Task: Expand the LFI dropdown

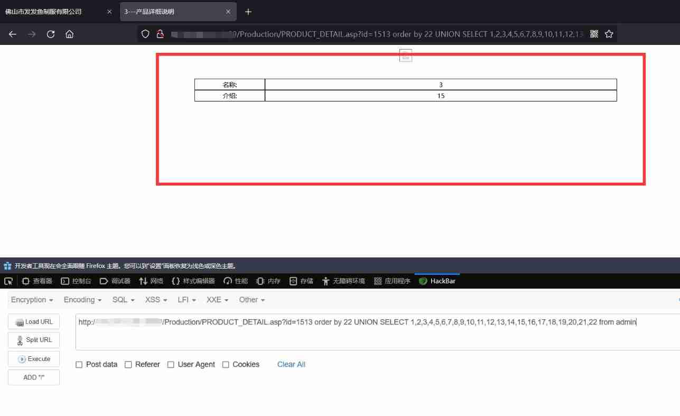Action: (x=187, y=300)
